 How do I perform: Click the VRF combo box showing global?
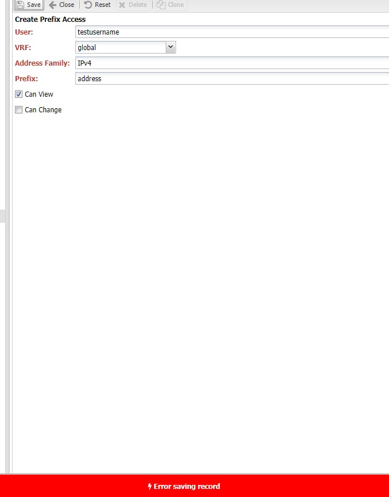(x=125, y=47)
